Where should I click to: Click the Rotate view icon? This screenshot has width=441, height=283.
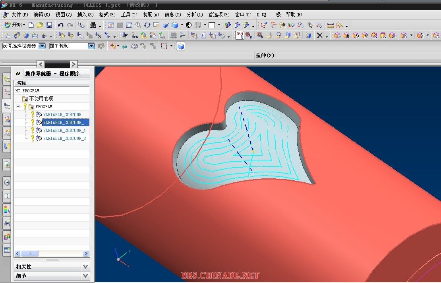(147, 25)
